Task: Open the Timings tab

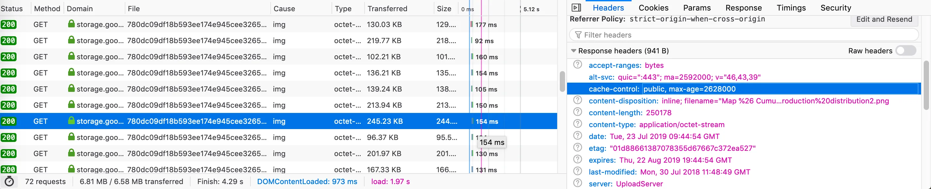Action: click(x=791, y=8)
